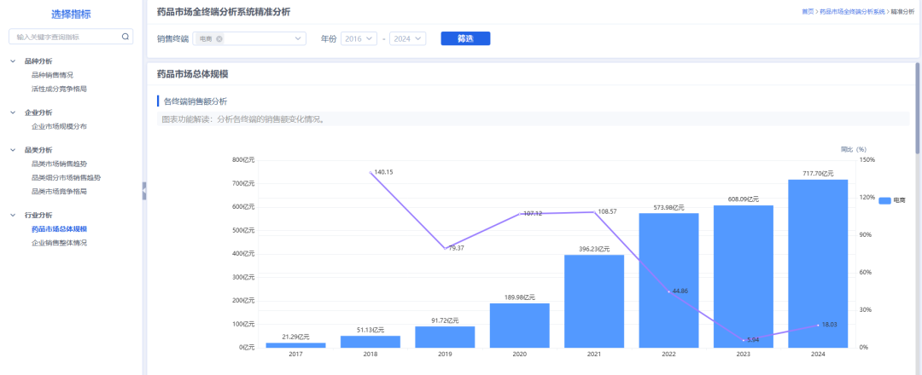Open 品类细分市场销售趋势 in the sidebar
Viewport: 922px width, 375px height.
(x=67, y=177)
